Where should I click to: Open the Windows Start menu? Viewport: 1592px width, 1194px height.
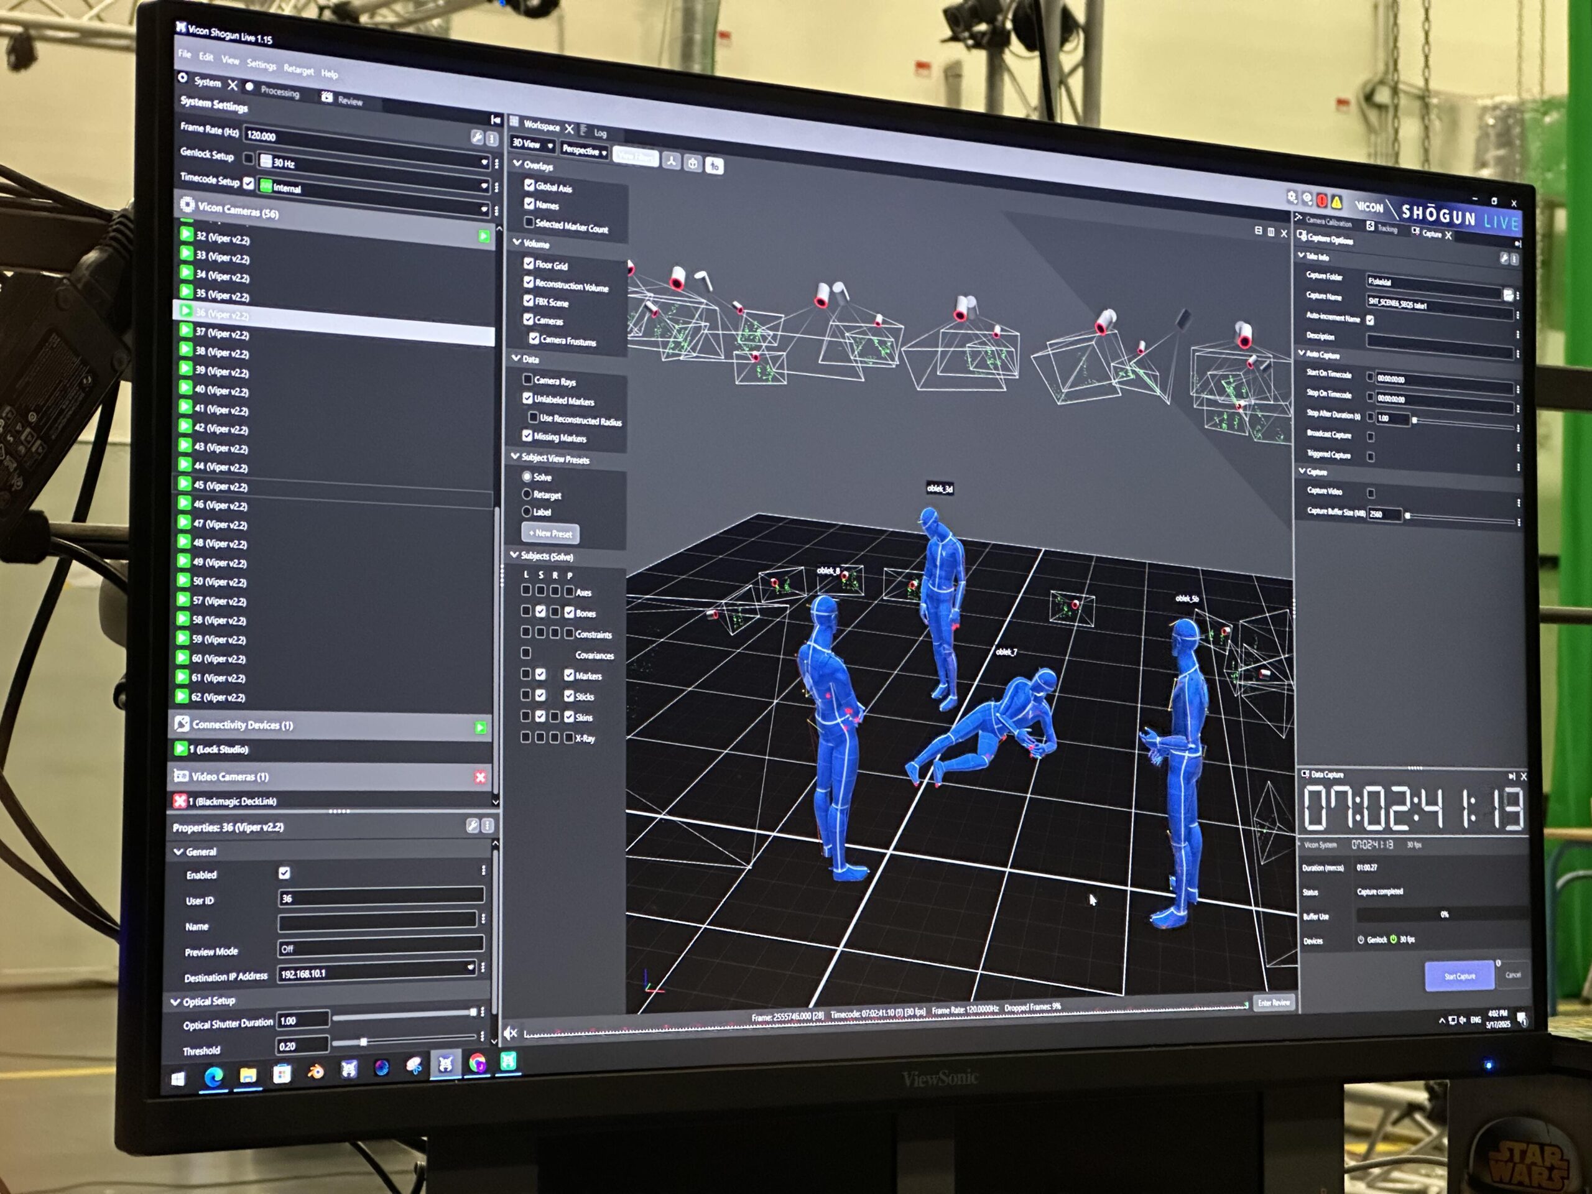coord(178,1078)
